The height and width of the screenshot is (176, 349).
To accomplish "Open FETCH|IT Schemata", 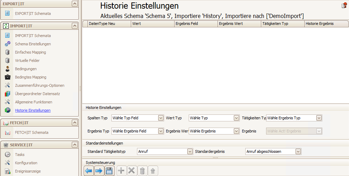I will [32, 132].
